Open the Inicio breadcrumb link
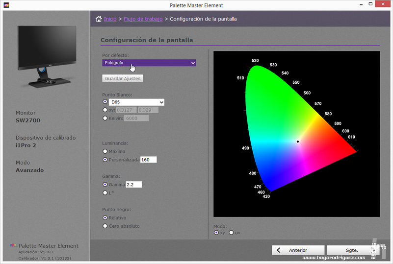 110,19
